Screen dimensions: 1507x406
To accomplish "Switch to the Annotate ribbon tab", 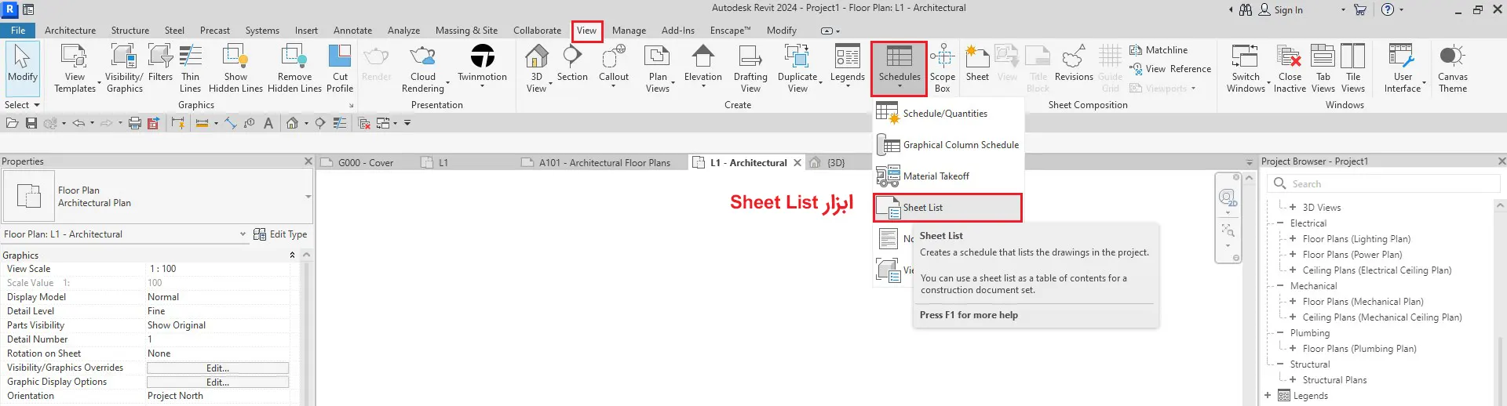I will tap(352, 31).
